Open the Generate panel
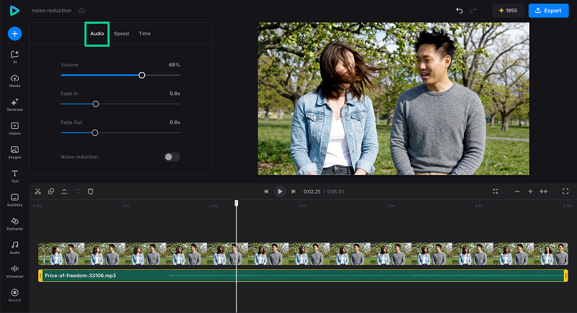The height and width of the screenshot is (313, 577). click(x=14, y=104)
